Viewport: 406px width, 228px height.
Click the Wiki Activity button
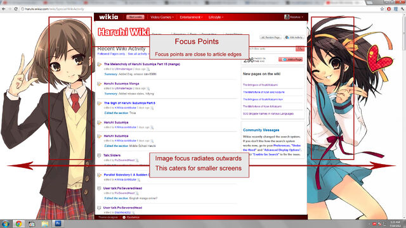[x=294, y=37]
